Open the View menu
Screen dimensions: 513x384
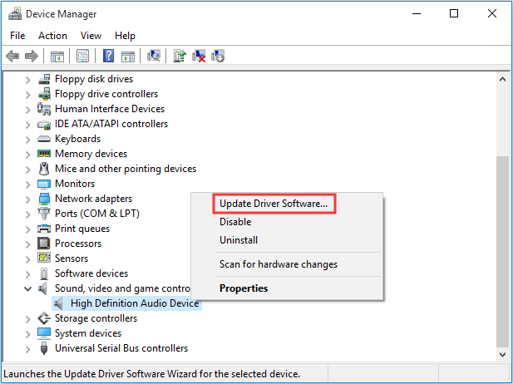(x=91, y=36)
